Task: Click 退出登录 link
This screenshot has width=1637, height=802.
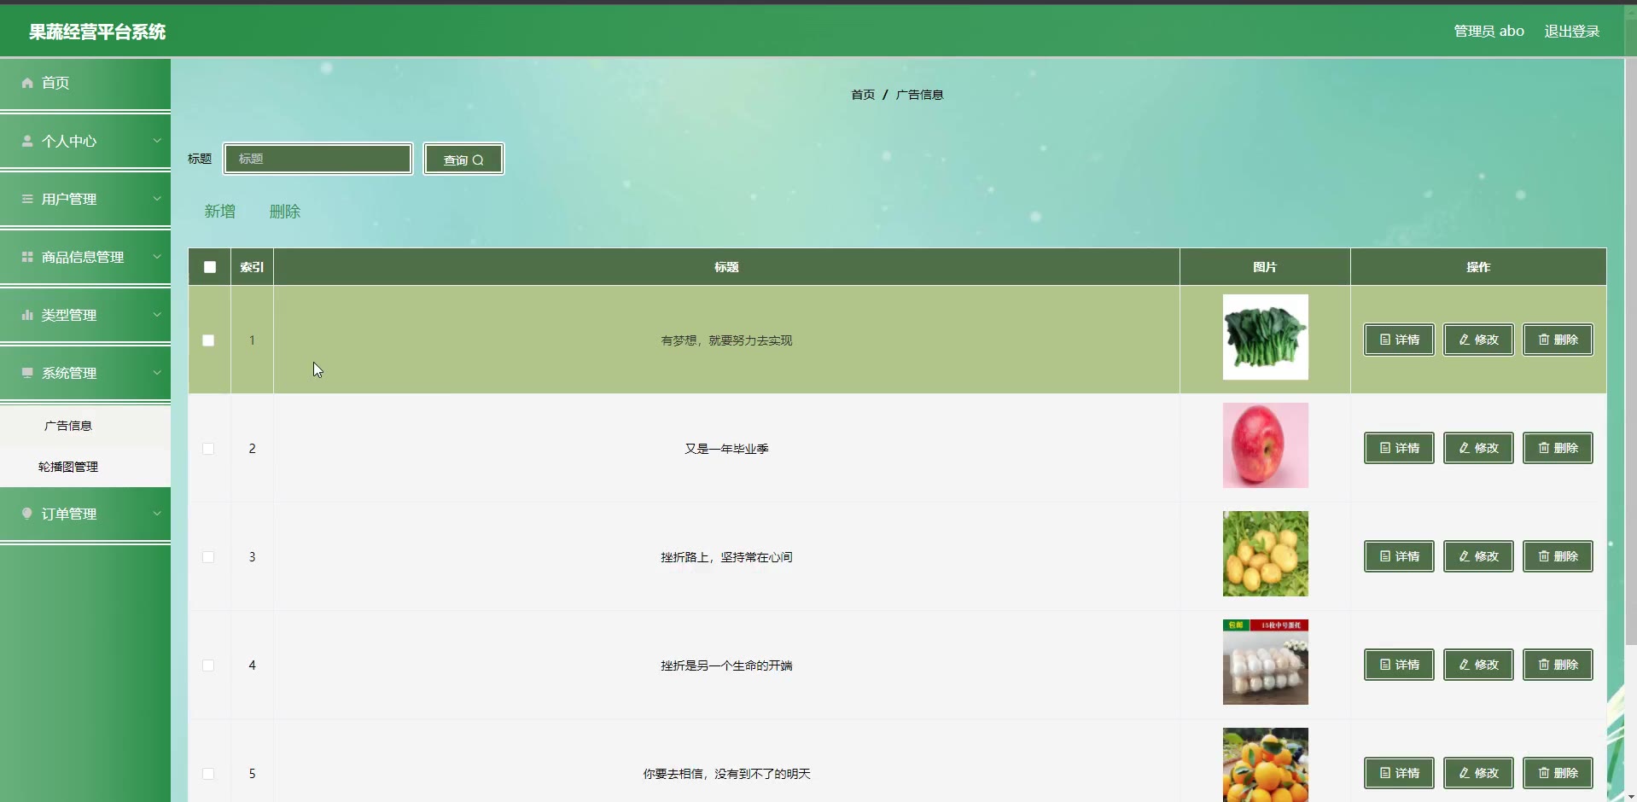Action: point(1572,32)
